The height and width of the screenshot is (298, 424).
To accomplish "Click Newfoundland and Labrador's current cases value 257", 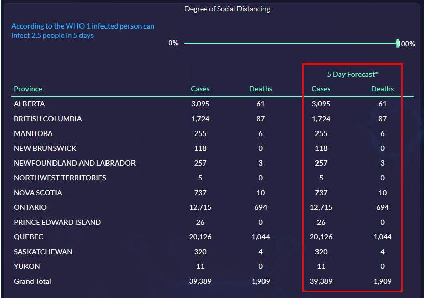I will pos(200,163).
